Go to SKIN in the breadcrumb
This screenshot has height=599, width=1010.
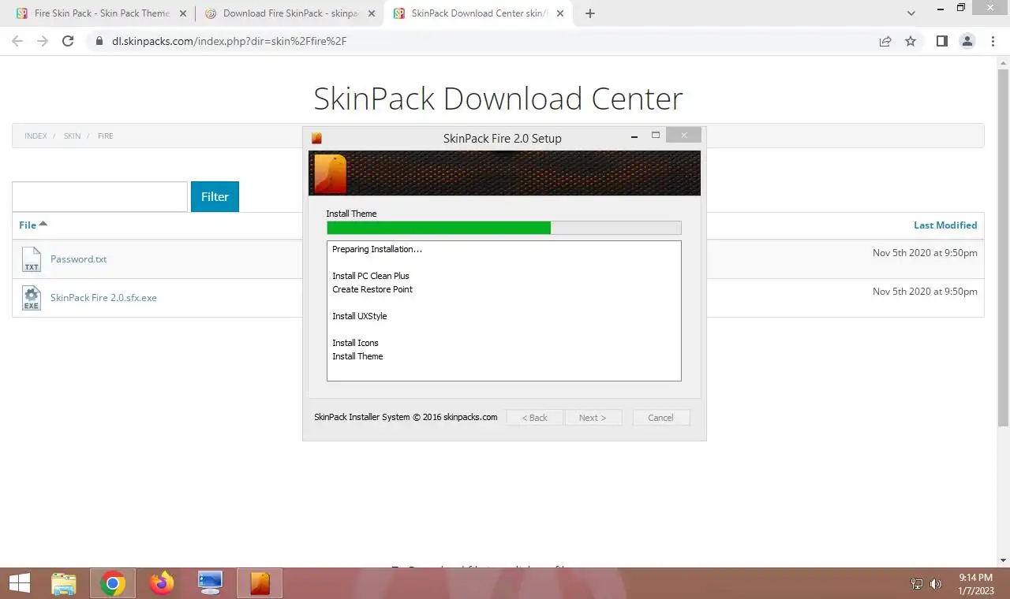pos(72,136)
